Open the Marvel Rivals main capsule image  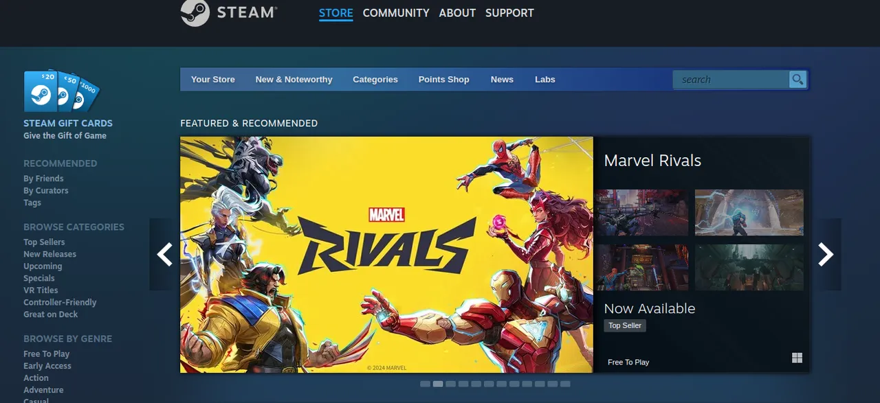click(386, 255)
